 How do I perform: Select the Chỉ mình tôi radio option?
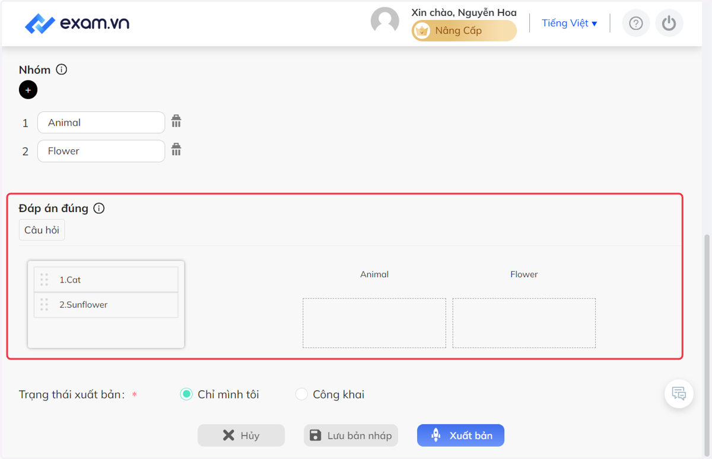[186, 394]
